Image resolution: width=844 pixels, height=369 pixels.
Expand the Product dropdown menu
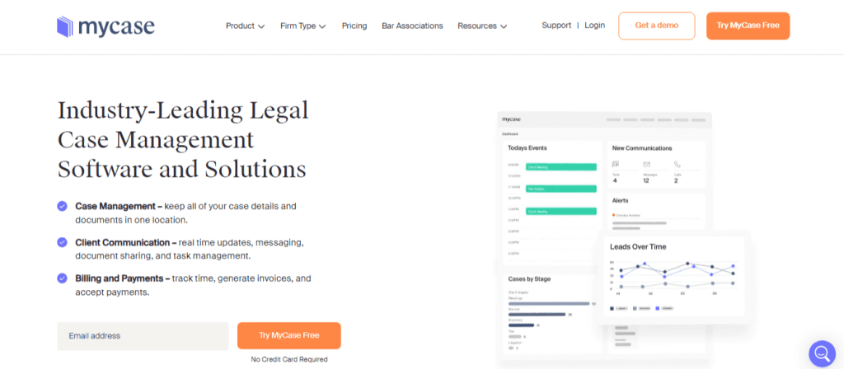tap(245, 26)
